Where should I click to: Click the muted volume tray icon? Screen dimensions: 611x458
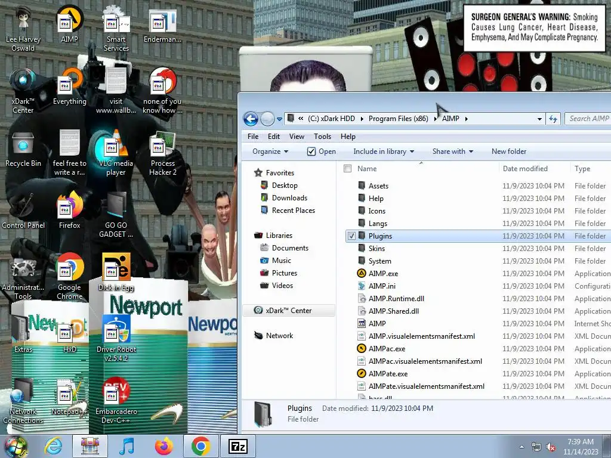(x=551, y=447)
